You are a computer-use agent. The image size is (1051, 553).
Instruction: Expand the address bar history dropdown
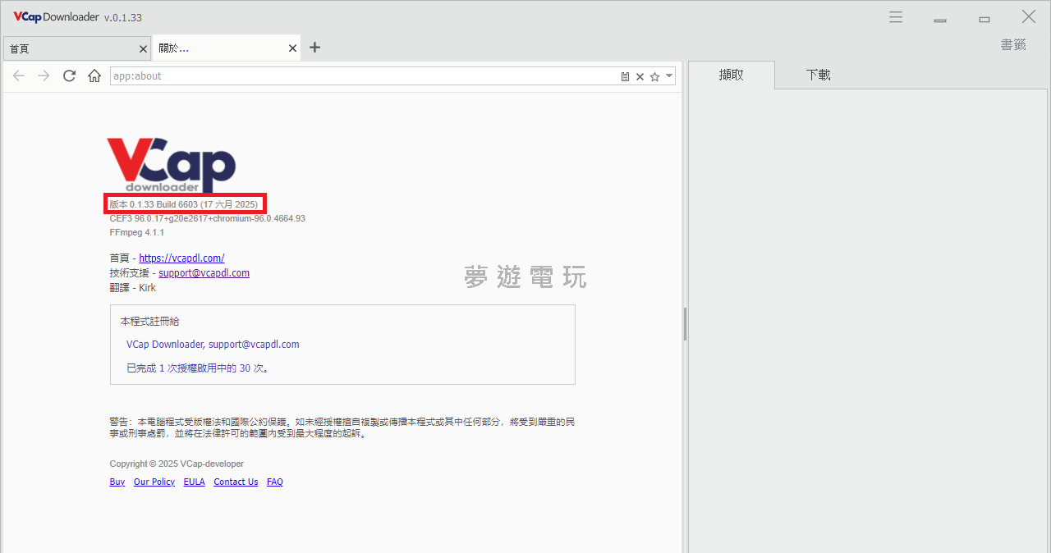click(669, 75)
